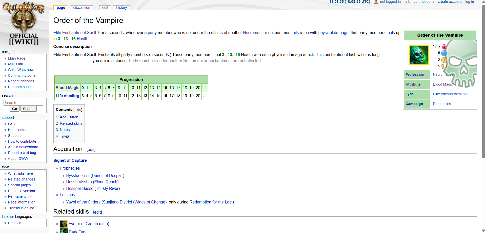Select the page tab

[61, 8]
